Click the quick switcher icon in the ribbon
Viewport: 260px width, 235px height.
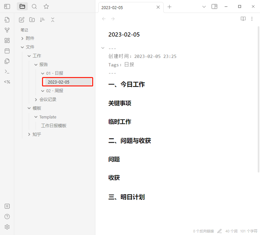(x=7, y=20)
